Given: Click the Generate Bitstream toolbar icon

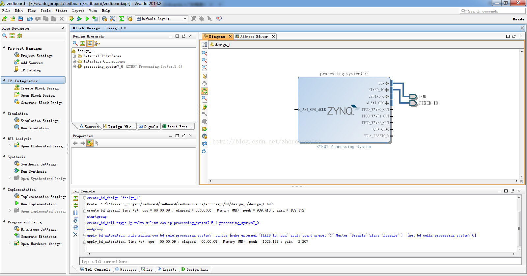Looking at the screenshot, I should (95, 19).
